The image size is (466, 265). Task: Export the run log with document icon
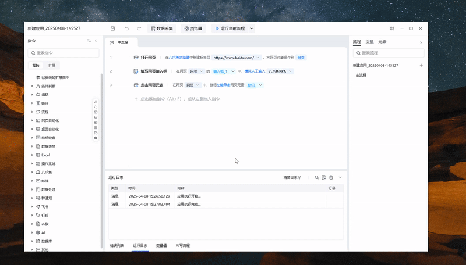point(324,177)
